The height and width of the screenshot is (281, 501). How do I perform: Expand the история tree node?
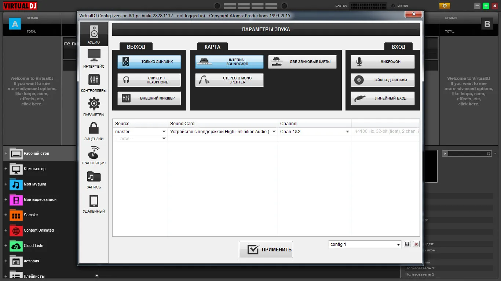(x=6, y=261)
